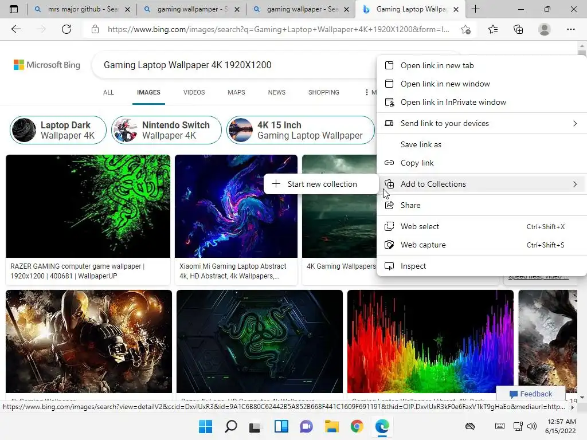Image resolution: width=587 pixels, height=440 pixels.
Task: Click the Bing search box text
Action: 187,65
